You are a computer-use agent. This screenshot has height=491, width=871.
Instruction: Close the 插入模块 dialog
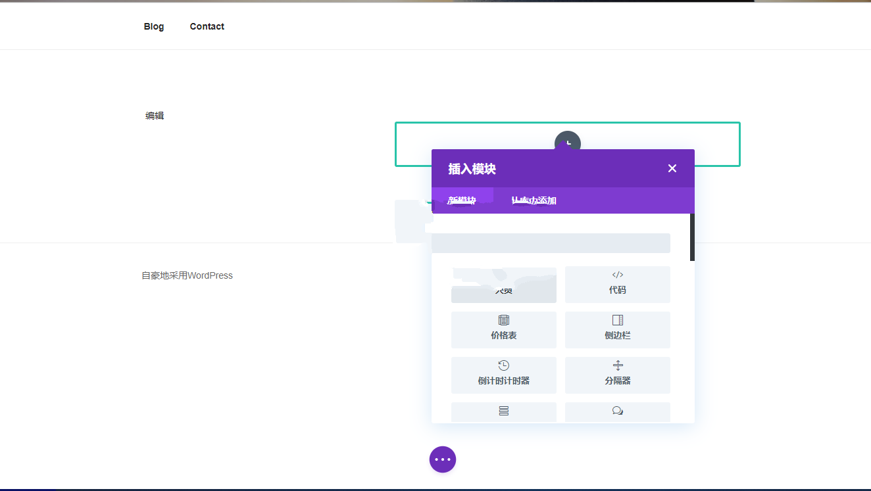point(672,168)
